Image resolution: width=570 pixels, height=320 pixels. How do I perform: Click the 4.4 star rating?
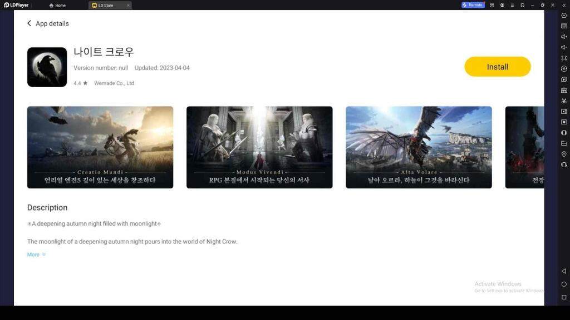coord(80,83)
